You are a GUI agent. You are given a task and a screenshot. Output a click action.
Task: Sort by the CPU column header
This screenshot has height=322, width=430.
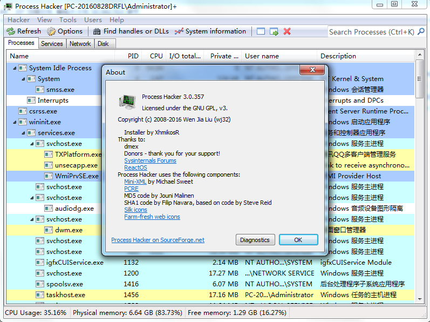(x=154, y=56)
